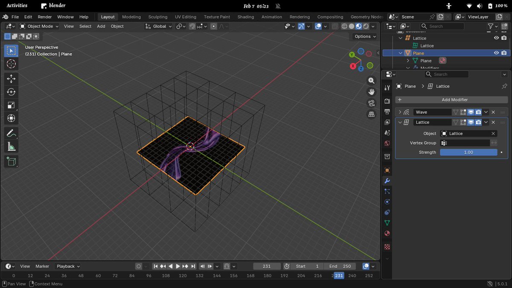
Task: Open outliner filter dropdown
Action: coord(493,26)
